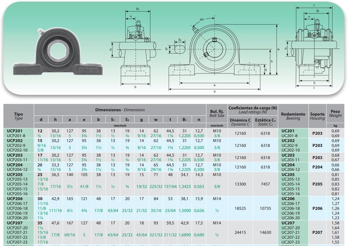Click the 'h' dimension column header
The image size is (348, 246).
(55, 120)
